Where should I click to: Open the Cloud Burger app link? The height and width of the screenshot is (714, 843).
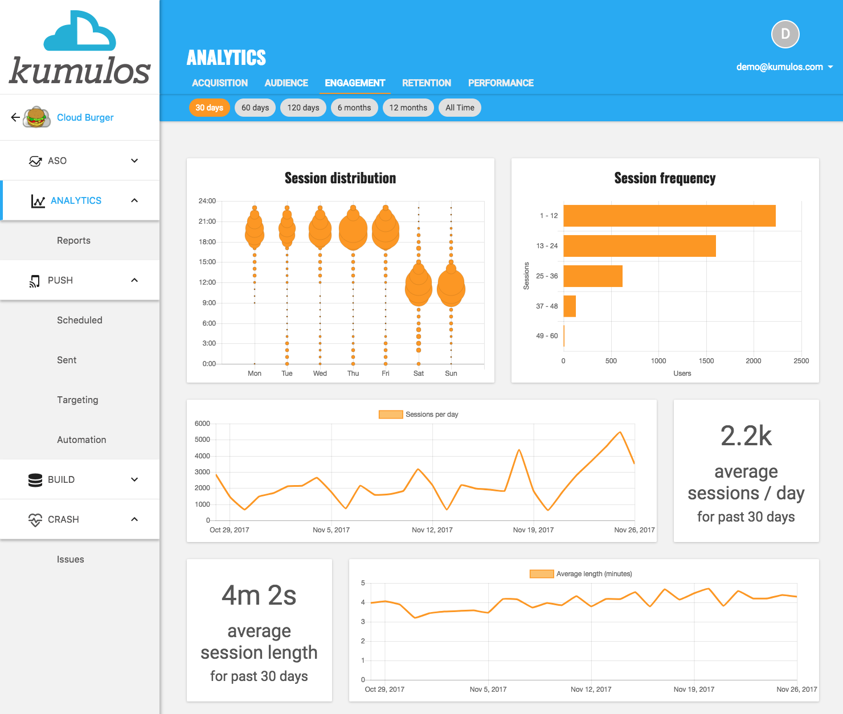pyautogui.click(x=85, y=117)
